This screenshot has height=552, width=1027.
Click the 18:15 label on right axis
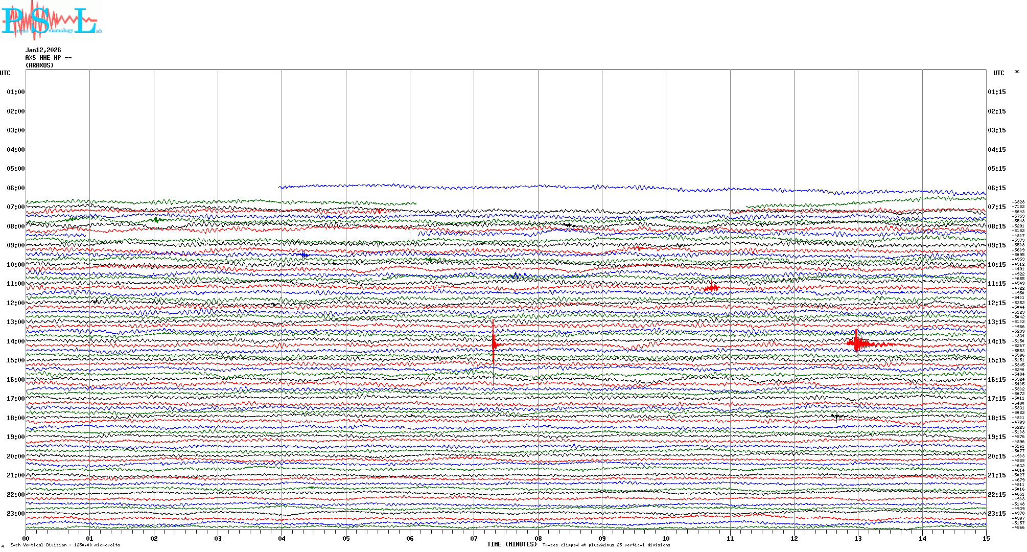996,418
